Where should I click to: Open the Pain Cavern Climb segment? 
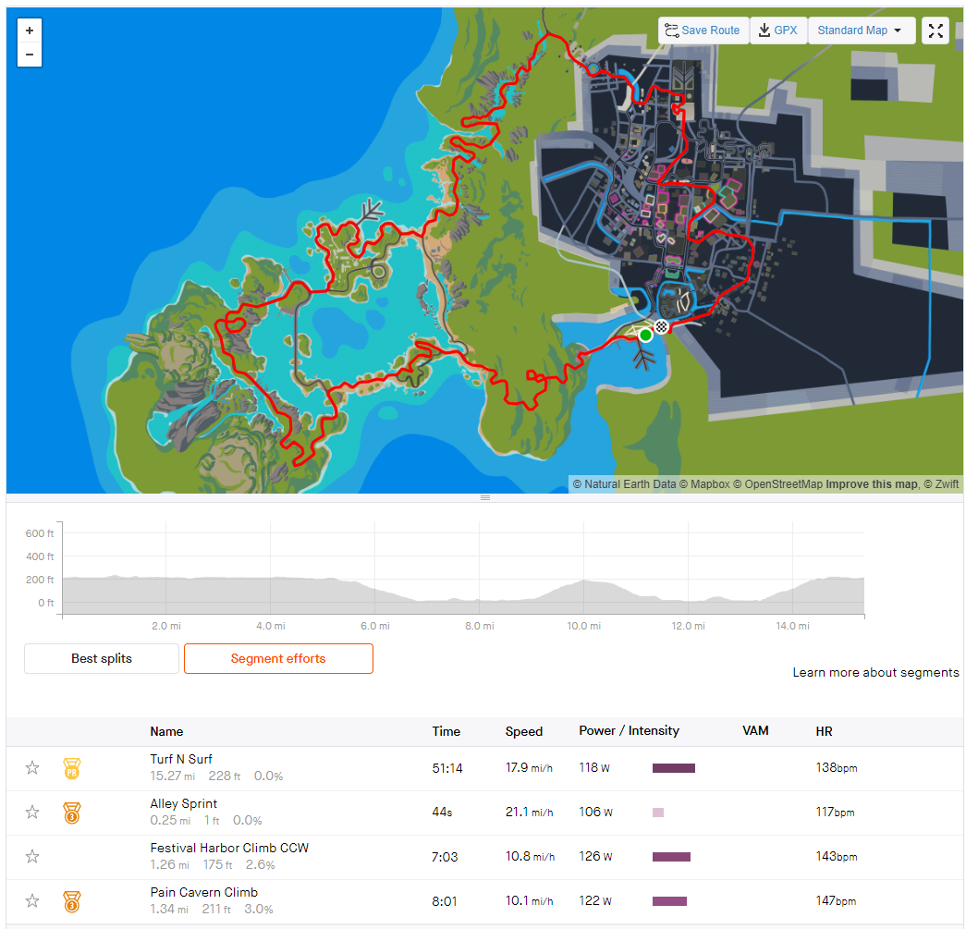coord(204,892)
